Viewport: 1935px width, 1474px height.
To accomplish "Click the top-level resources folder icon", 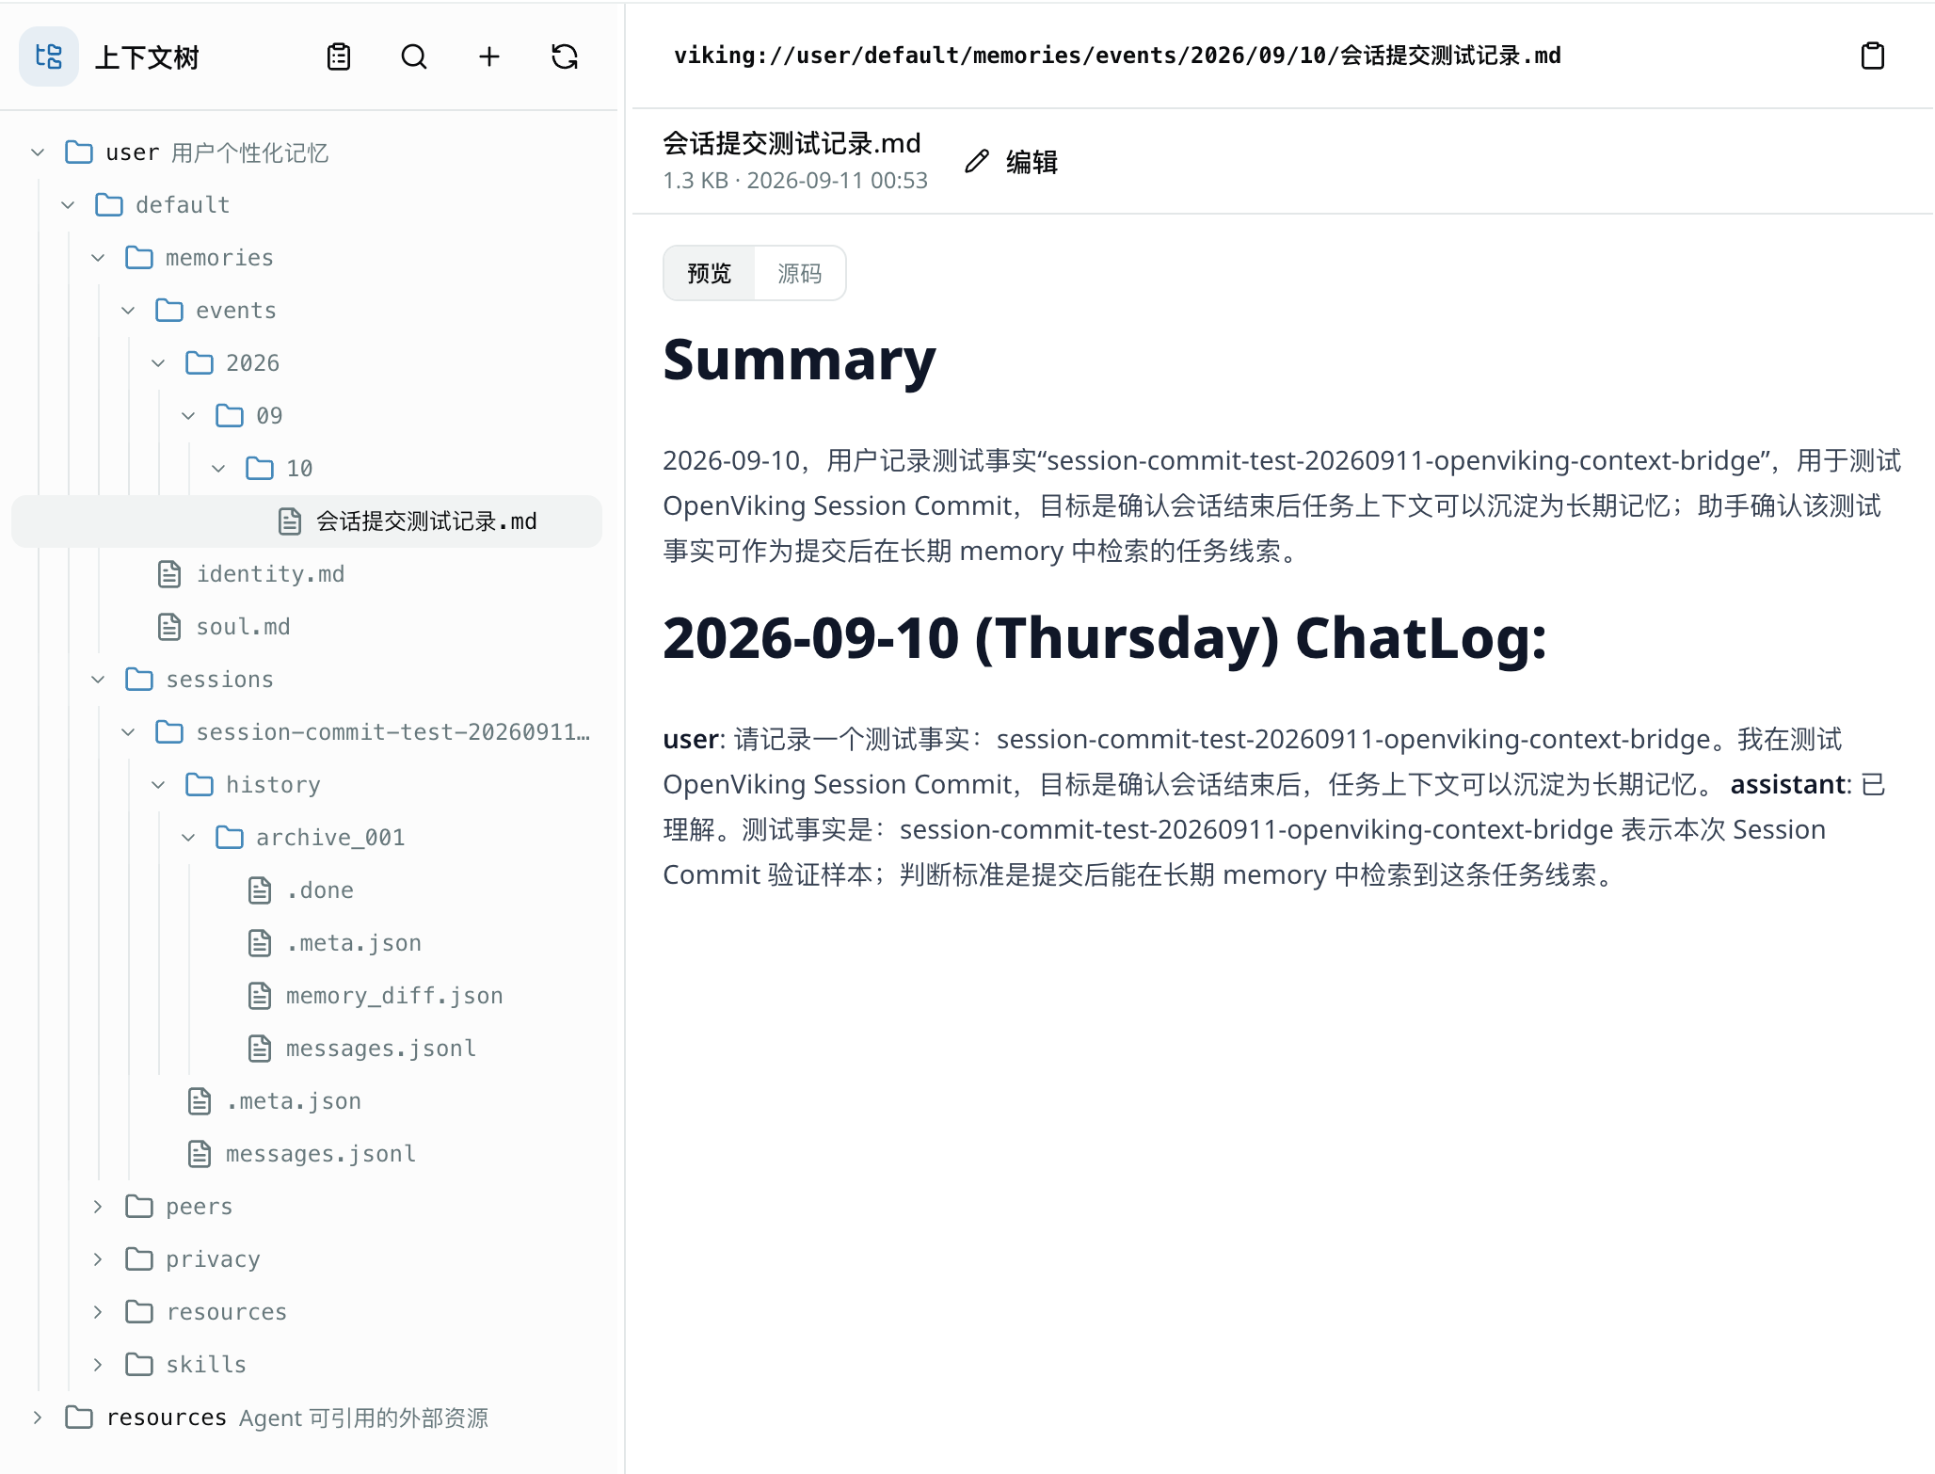I will 79,1417.
